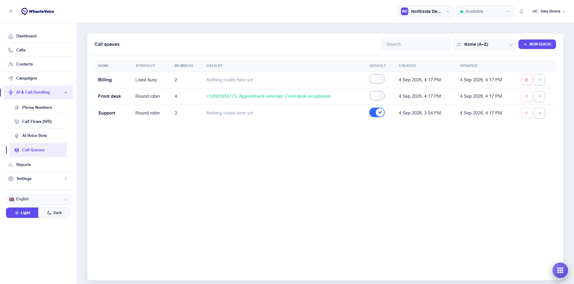Open the Name (A–Z) sort dropdown

coord(484,44)
